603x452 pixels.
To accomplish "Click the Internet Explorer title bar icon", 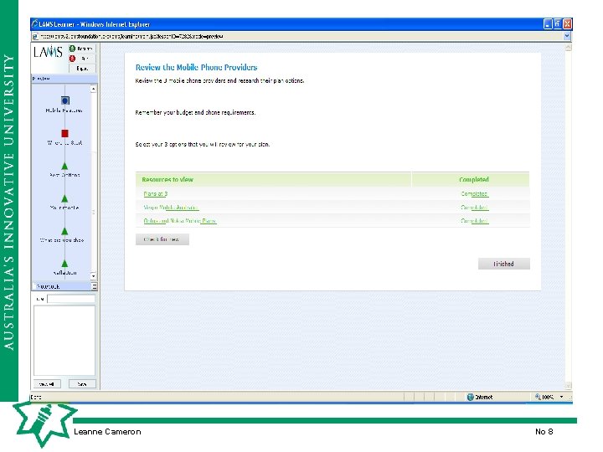I will [x=34, y=23].
